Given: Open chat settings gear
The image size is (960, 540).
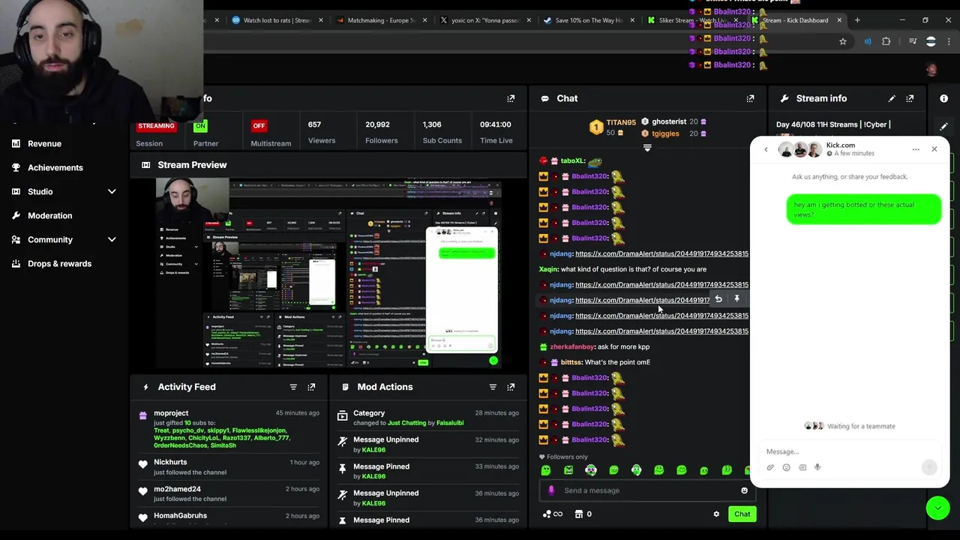Looking at the screenshot, I should tap(716, 514).
